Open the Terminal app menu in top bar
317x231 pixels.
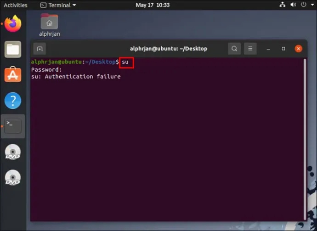58,5
